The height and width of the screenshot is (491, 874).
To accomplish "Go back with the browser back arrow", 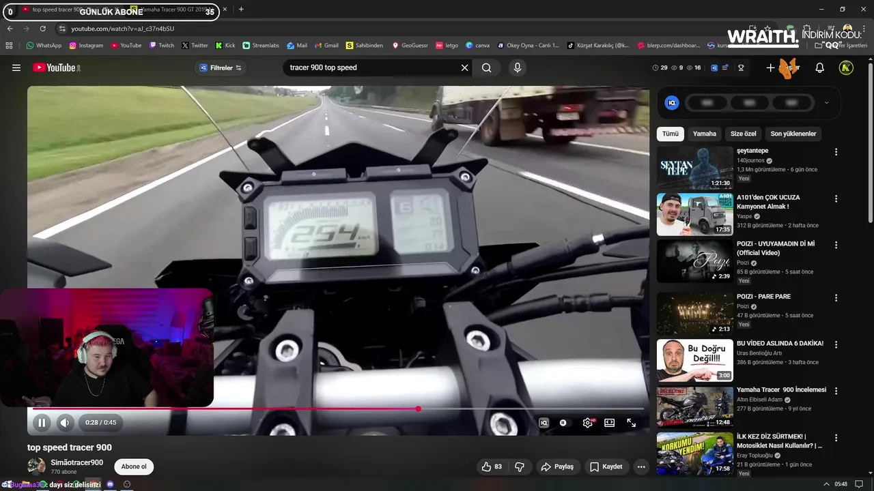I will point(10,29).
